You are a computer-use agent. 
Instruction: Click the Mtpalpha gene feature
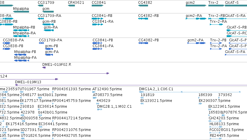tap(21, 12)
